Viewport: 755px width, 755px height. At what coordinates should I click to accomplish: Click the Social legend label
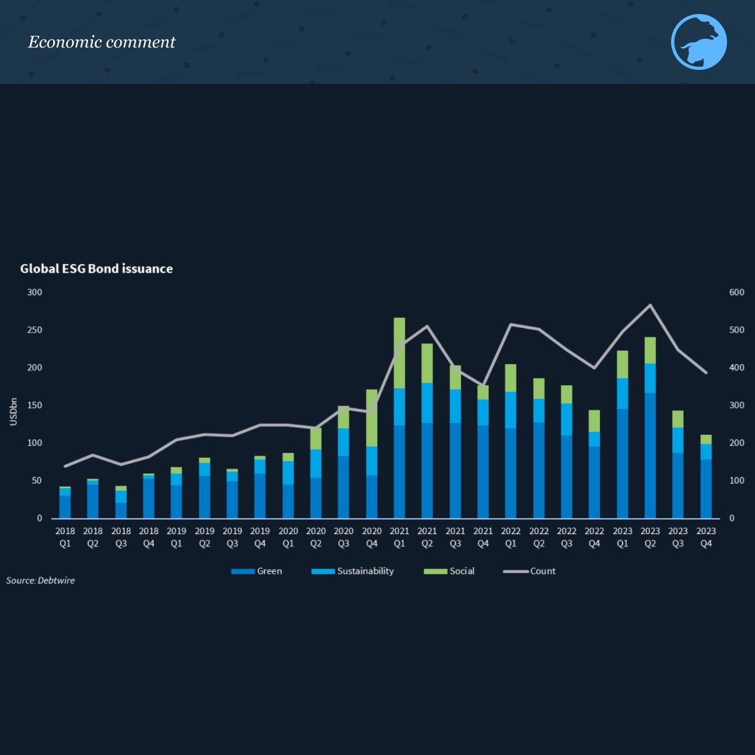462,571
